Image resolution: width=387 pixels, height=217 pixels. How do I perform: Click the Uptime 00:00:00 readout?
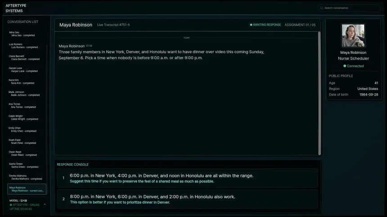(x=21, y=209)
